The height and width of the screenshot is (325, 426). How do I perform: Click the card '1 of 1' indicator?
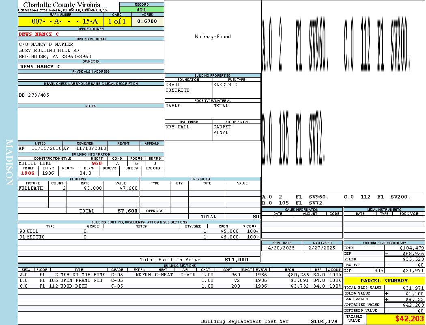[x=117, y=21]
